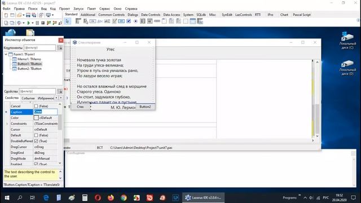The image size is (361, 203).
Task: Open the recent files dropdown arrow beside Open
Action: coord(23,15)
